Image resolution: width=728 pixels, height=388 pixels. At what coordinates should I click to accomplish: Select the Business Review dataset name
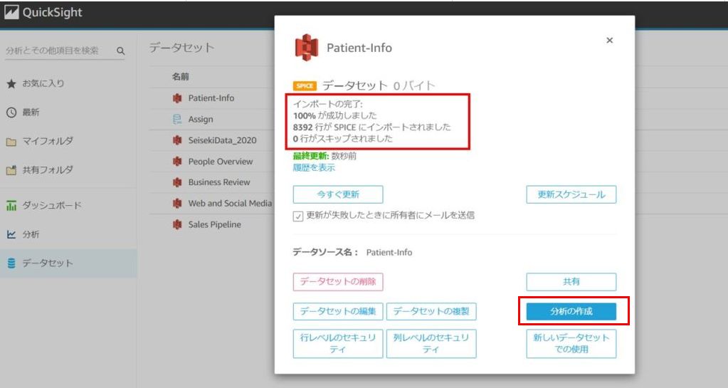219,183
